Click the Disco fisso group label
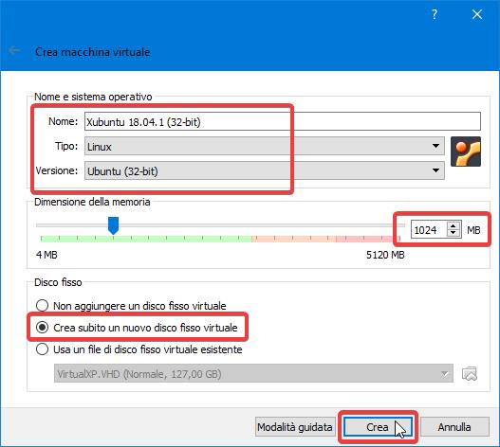500x447 pixels. [x=58, y=282]
